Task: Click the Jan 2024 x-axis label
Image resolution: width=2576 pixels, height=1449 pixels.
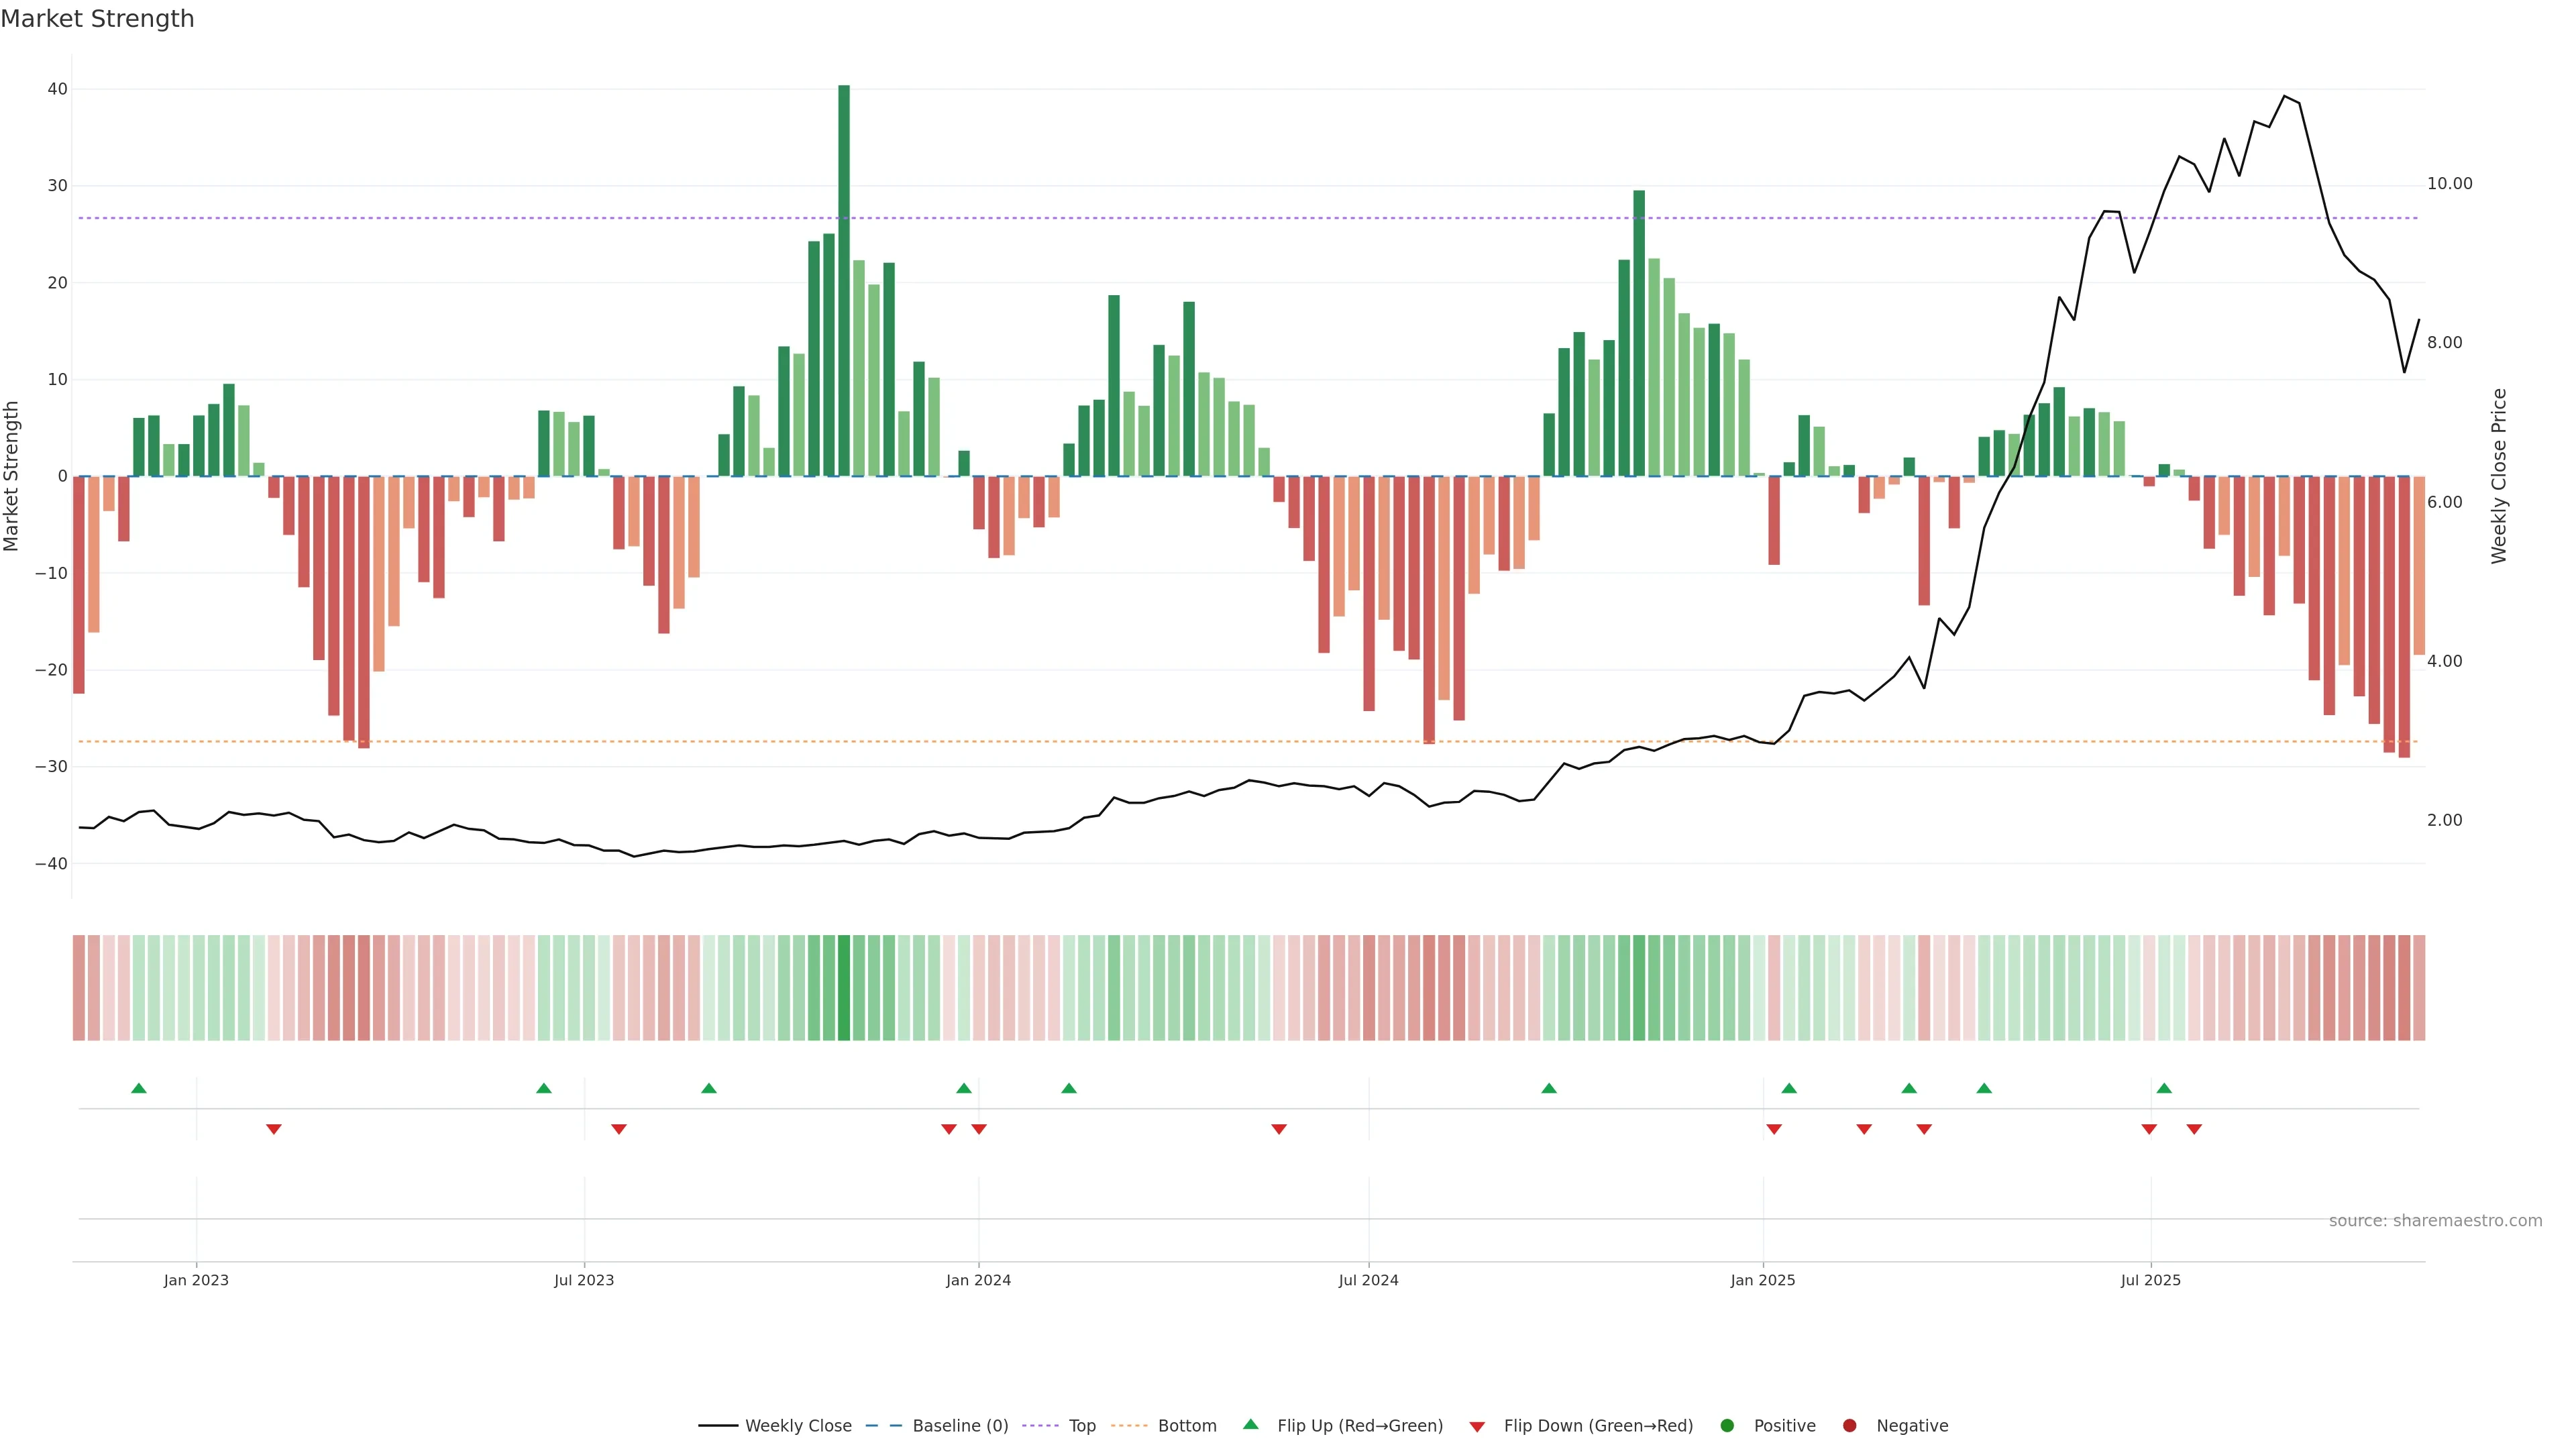Action: click(978, 1280)
